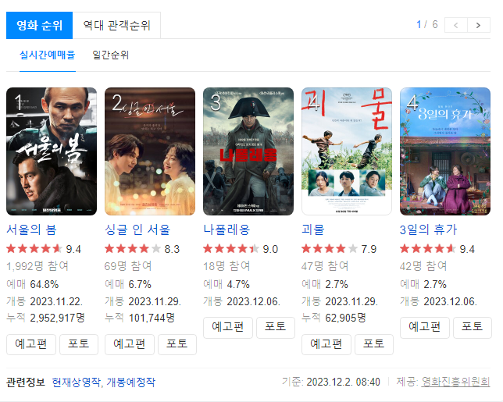503x402 pixels.
Task: Click the 7.9 star rating of 괴물
Action: click(x=339, y=249)
